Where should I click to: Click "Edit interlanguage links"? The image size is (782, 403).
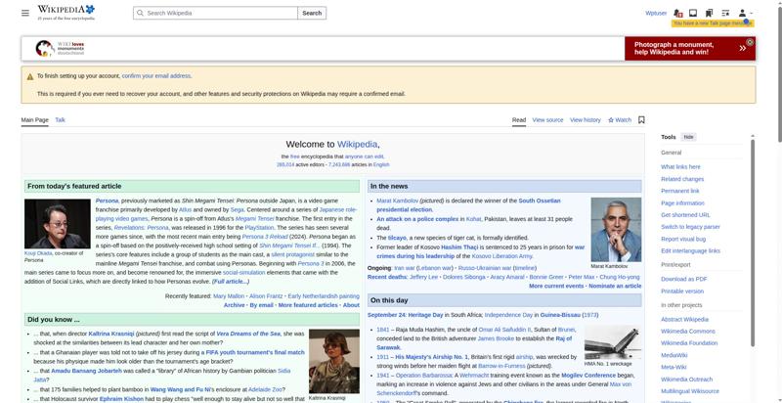click(x=690, y=250)
